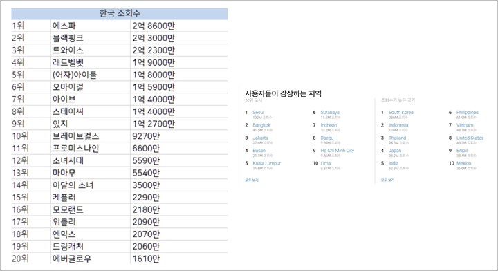The width and height of the screenshot is (498, 271).
Task: Click the 6600만 view count
Action: 146,148
